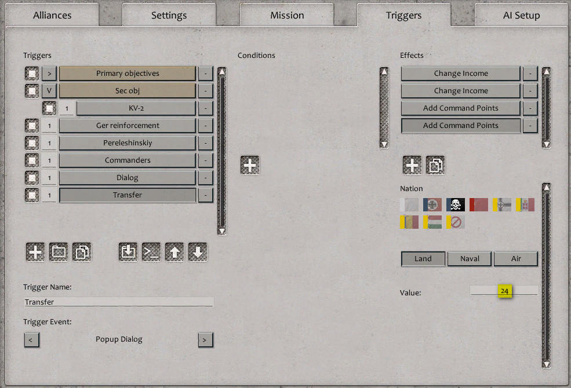Select the blank white nation flag

coord(409,205)
